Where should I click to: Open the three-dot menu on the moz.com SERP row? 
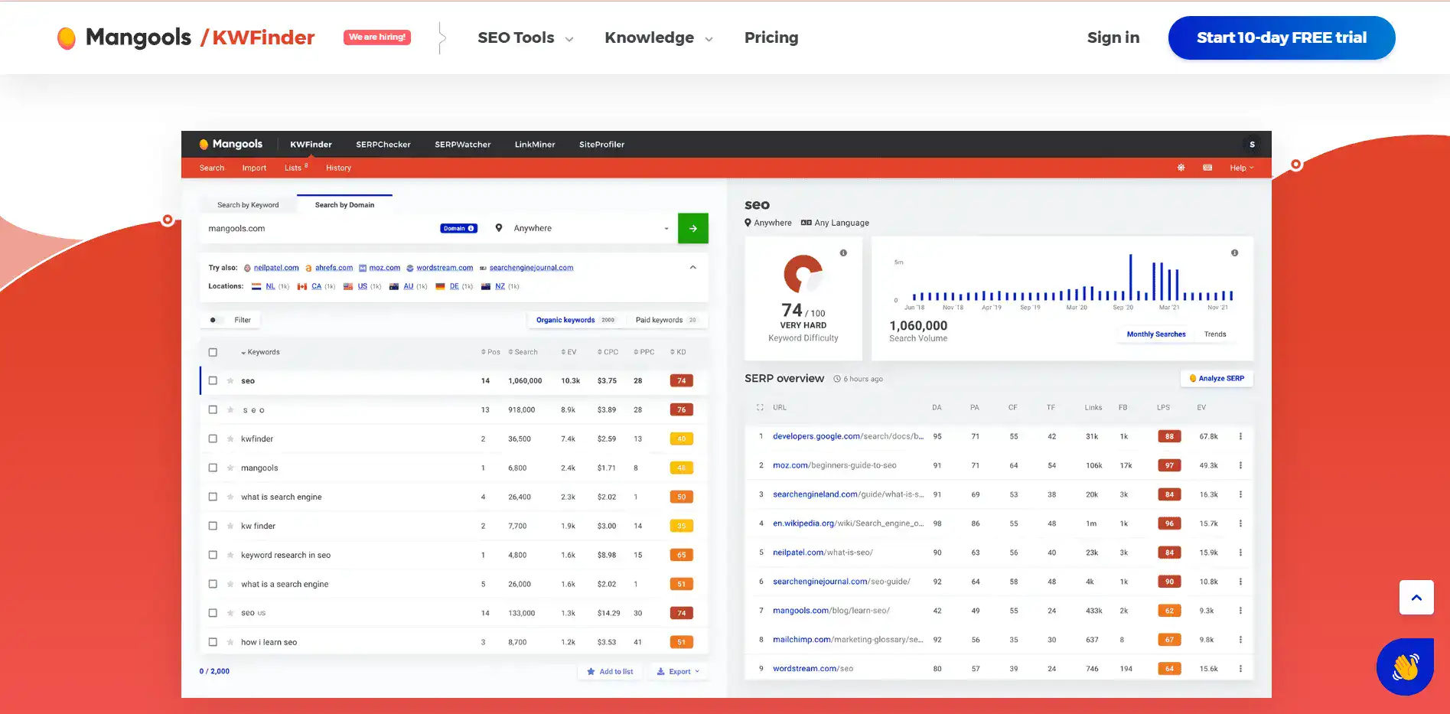(x=1240, y=465)
